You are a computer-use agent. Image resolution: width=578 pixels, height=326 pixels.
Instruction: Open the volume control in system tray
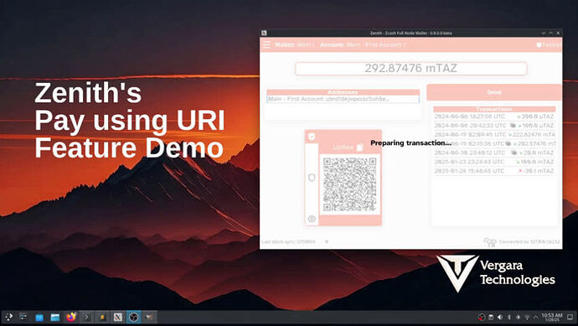pos(500,317)
